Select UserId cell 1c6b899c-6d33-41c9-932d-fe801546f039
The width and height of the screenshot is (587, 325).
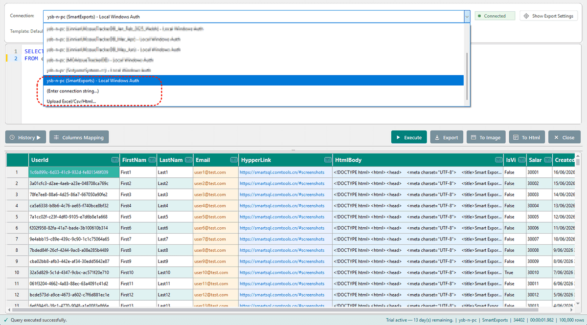point(73,172)
